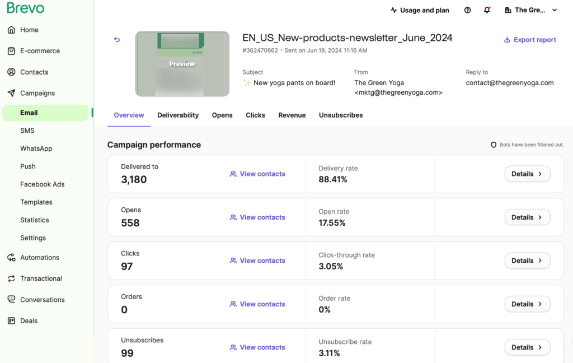Click the organization building icon
Image resolution: width=573 pixels, height=363 pixels.
508,10
